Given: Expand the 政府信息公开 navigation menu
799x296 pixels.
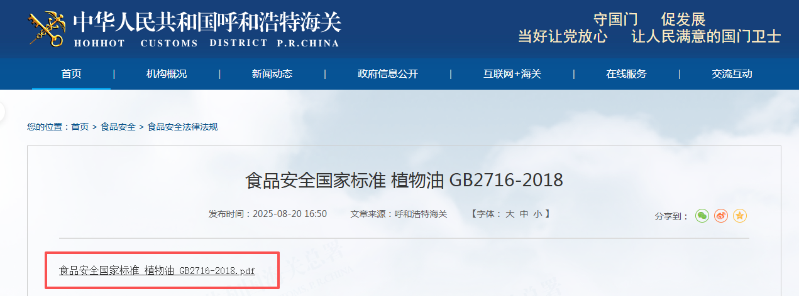Looking at the screenshot, I should [388, 74].
